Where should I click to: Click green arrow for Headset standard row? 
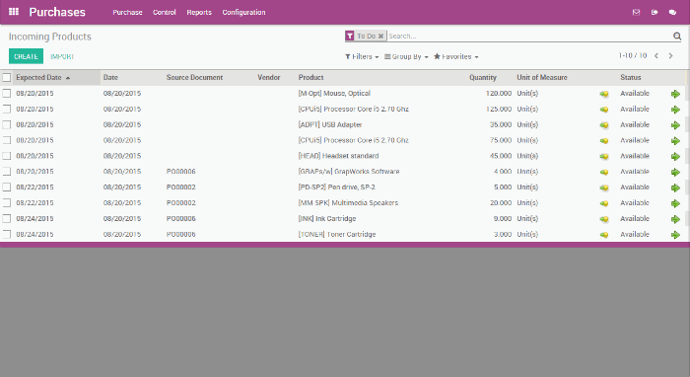675,156
